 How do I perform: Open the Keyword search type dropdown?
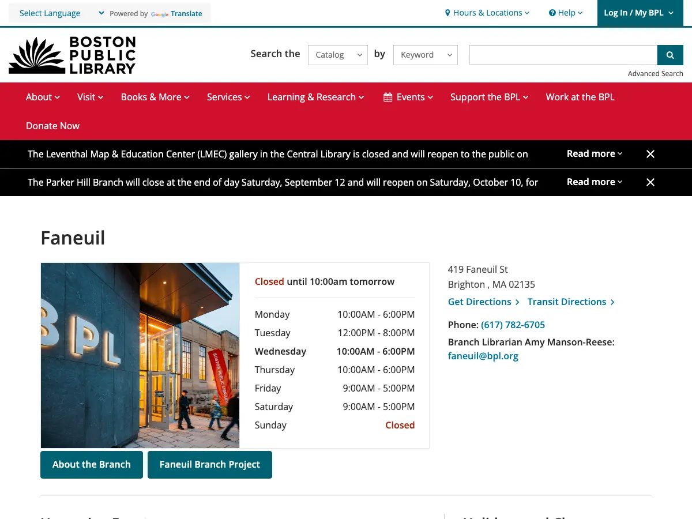[426, 55]
